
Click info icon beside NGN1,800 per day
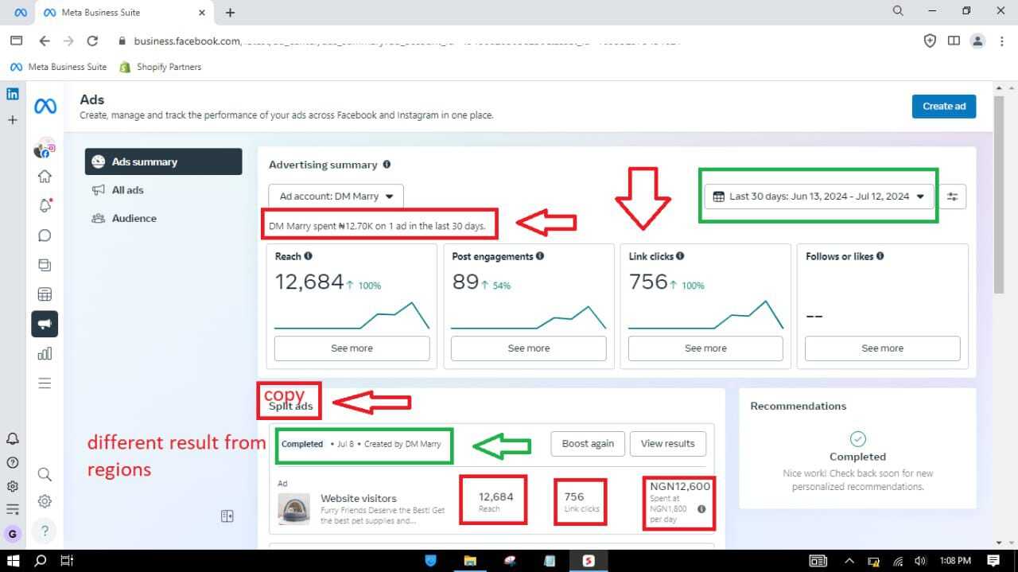(701, 509)
